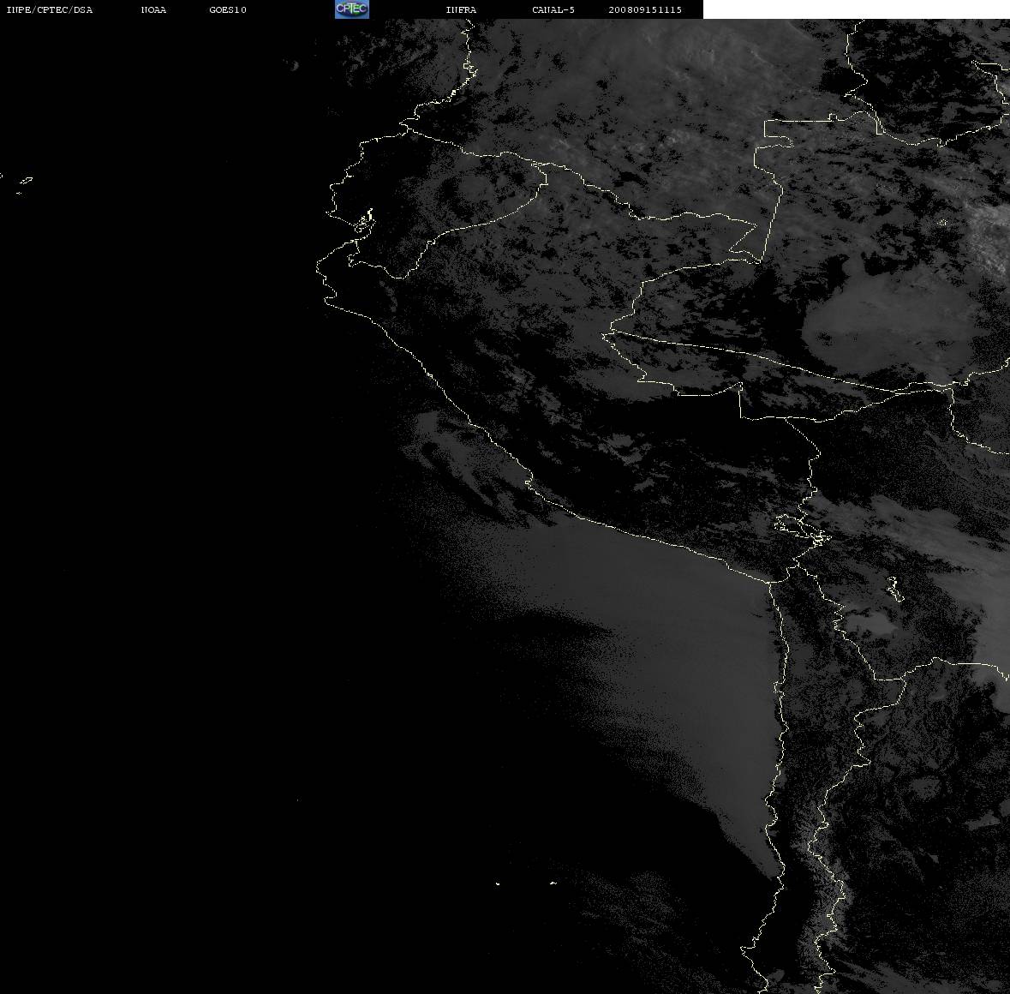The width and height of the screenshot is (1010, 994).
Task: Click the GOES10 satellite name label
Action: click(227, 9)
